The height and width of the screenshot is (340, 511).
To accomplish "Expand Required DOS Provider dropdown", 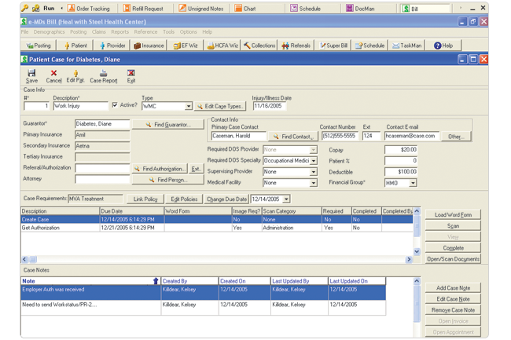I will pyautogui.click(x=313, y=150).
